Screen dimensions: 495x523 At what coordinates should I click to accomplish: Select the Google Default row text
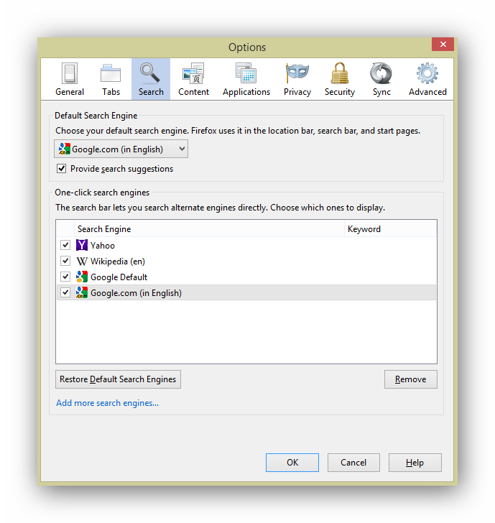[119, 277]
